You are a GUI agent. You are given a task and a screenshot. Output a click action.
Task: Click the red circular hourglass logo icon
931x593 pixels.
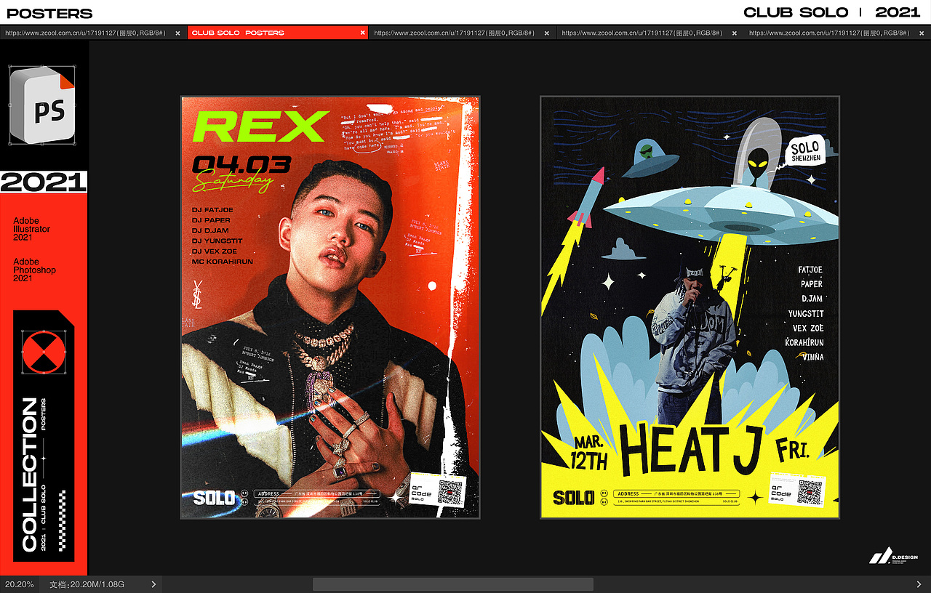(x=43, y=352)
